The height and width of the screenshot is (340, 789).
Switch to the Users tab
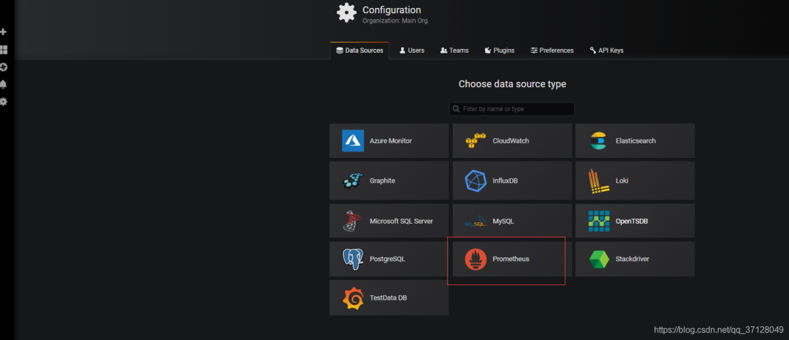411,50
